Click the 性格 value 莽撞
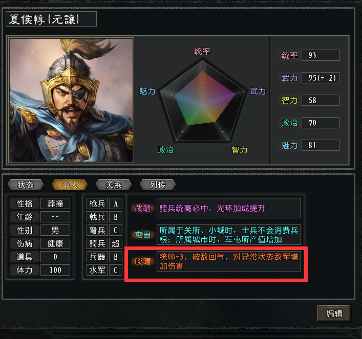This screenshot has width=362, height=339. coord(55,204)
